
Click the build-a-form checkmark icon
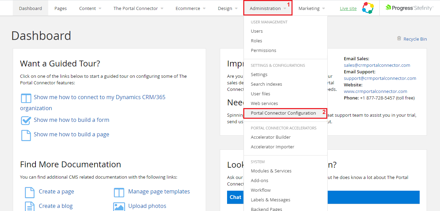pos(26,120)
